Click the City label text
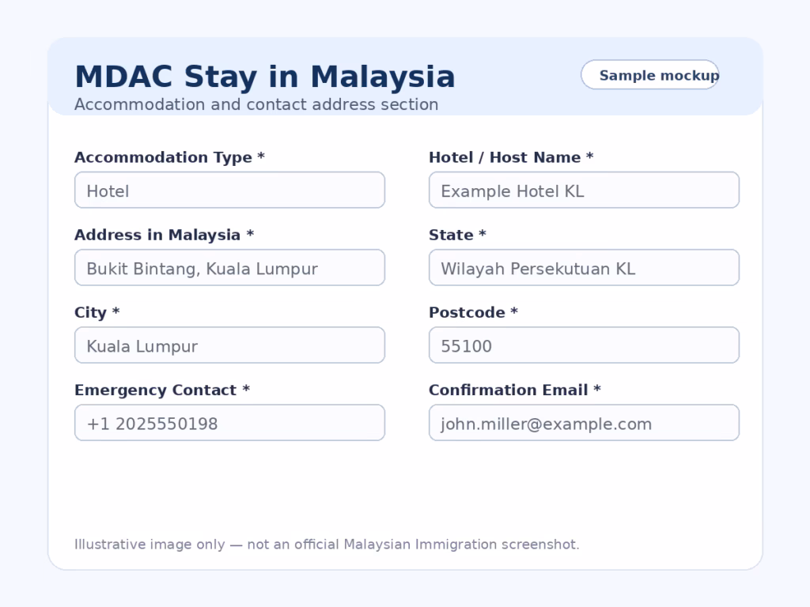This screenshot has height=607, width=810. tap(97, 312)
